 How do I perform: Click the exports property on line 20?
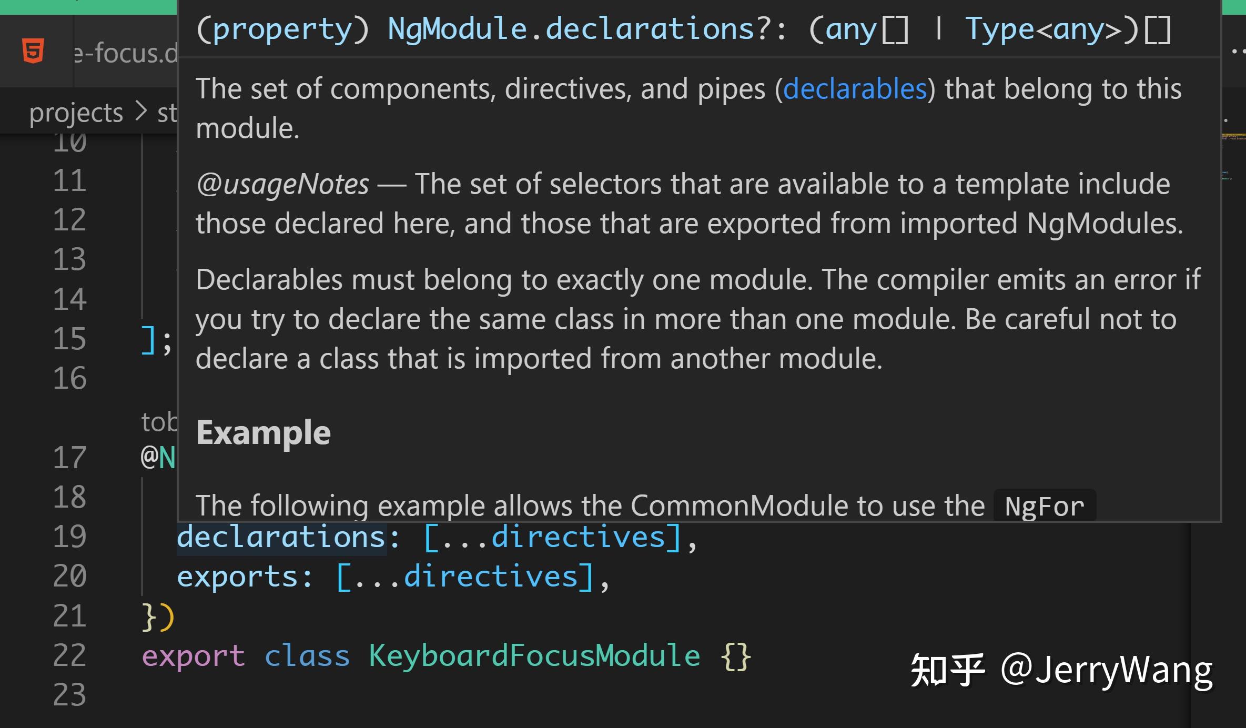(x=237, y=575)
